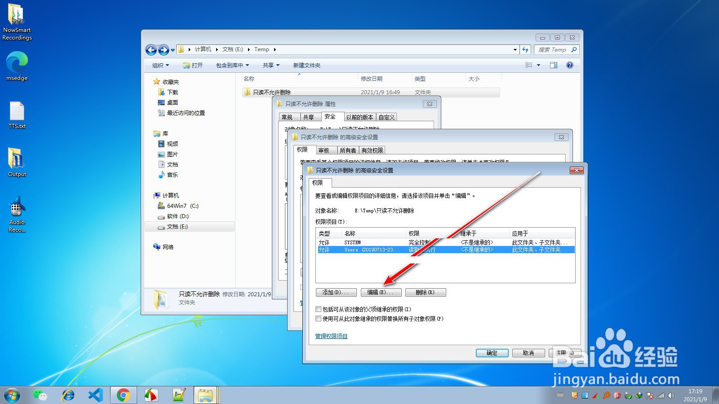Screen dimensions: 719x404
Task: Open Output desktop folder
Action: coord(17,162)
